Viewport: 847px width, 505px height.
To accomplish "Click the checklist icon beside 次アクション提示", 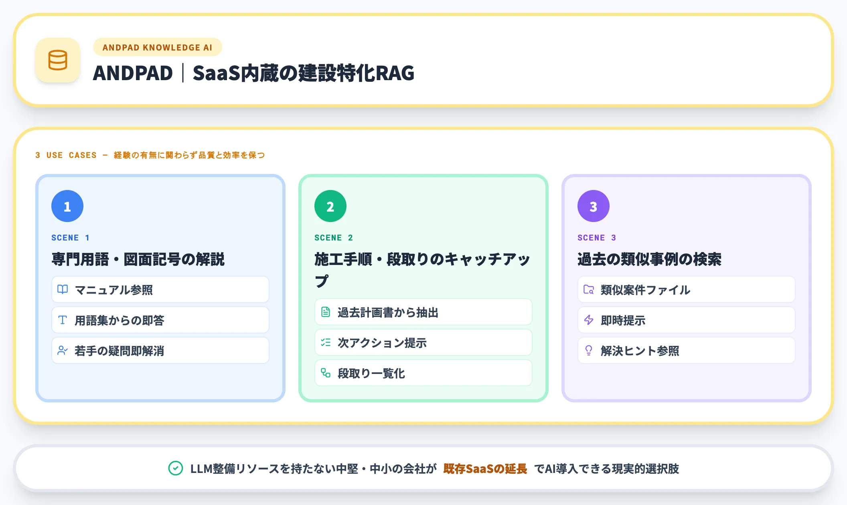I will tap(326, 342).
